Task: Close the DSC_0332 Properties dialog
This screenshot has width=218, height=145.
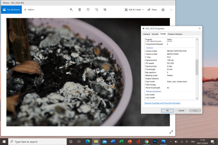Action: coord(199,29)
